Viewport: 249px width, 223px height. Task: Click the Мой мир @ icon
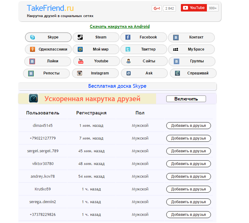coord(80,49)
